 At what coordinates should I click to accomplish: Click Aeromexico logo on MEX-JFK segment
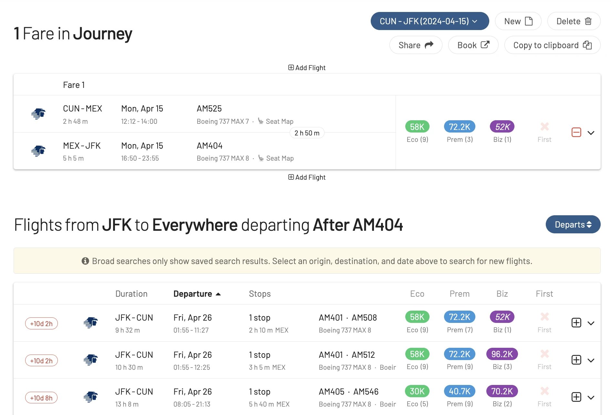pyautogui.click(x=38, y=151)
